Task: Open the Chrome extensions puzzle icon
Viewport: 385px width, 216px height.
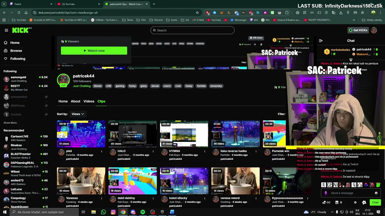Action: click(287, 13)
